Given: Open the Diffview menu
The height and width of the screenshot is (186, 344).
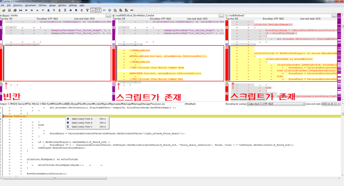Looking at the screenshot, I should coord(42,5).
